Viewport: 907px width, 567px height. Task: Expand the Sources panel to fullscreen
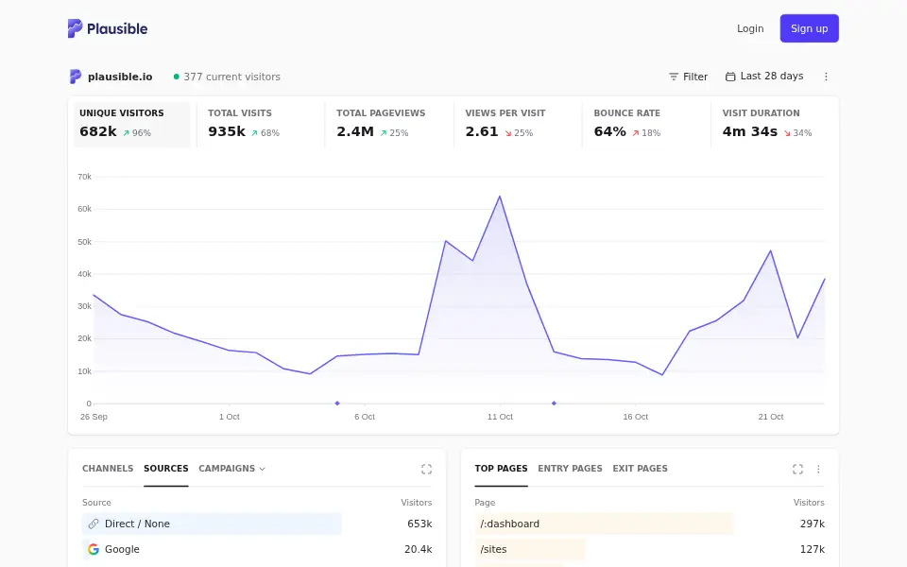coord(426,470)
